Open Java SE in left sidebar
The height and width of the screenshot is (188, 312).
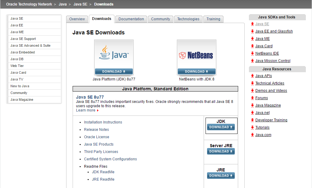pos(34,18)
